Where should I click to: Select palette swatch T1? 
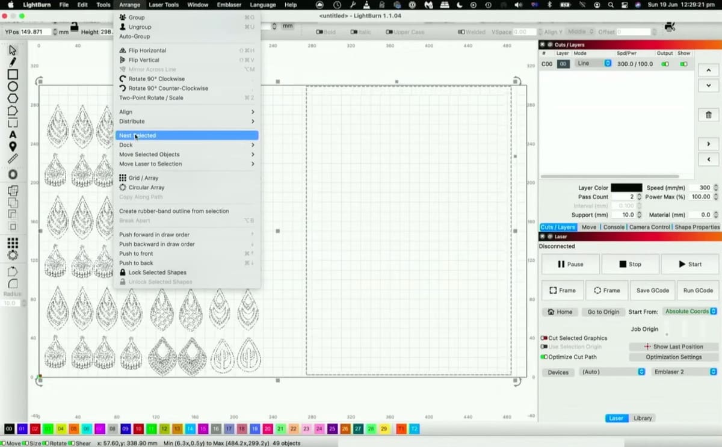(401, 429)
